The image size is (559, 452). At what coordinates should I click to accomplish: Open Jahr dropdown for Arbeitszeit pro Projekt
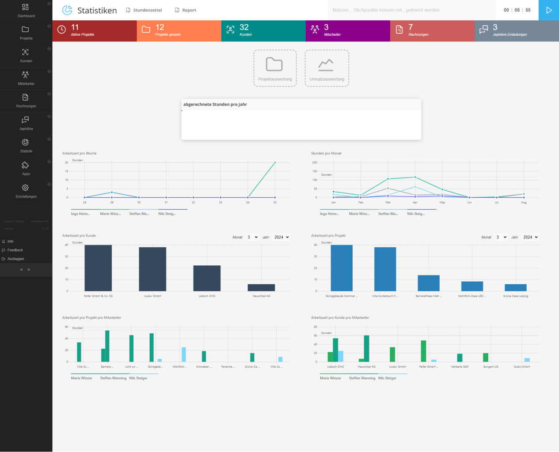tap(530, 237)
